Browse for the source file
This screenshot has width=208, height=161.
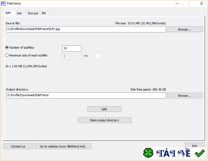coord(185,29)
